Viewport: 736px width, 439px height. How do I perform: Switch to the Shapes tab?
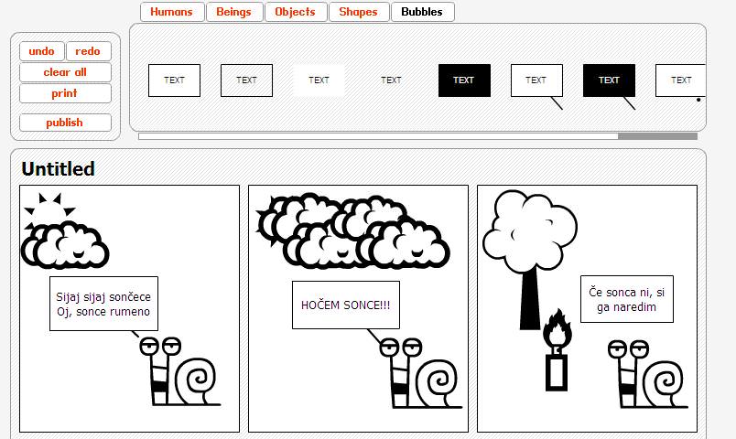[x=358, y=12]
